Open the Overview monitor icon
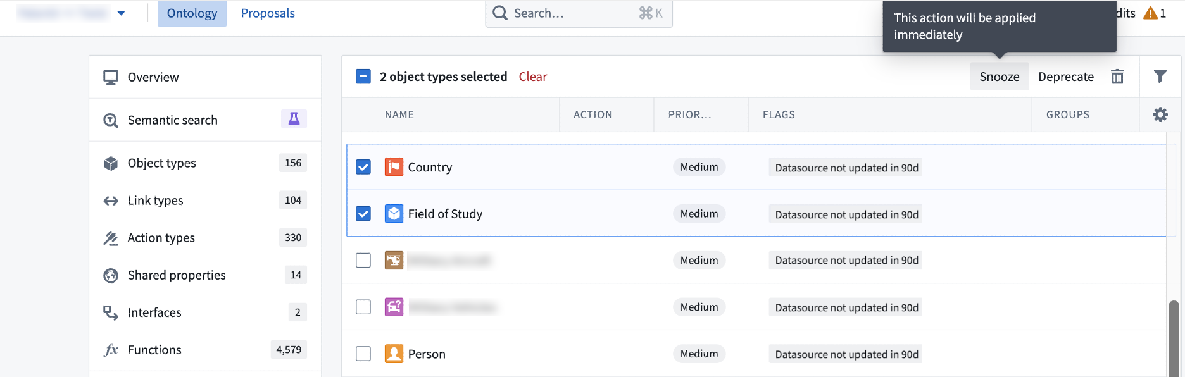The image size is (1185, 377). [x=111, y=77]
